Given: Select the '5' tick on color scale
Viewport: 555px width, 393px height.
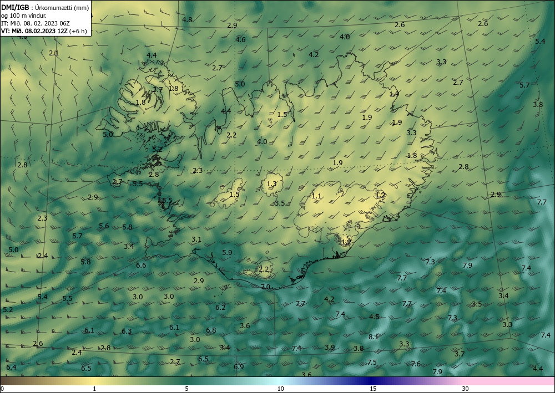Looking at the screenshot, I should (x=187, y=389).
